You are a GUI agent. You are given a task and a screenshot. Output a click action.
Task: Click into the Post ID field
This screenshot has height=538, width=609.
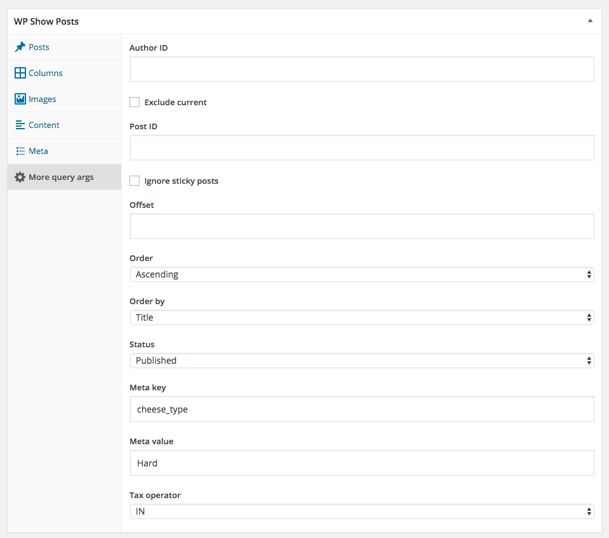362,148
